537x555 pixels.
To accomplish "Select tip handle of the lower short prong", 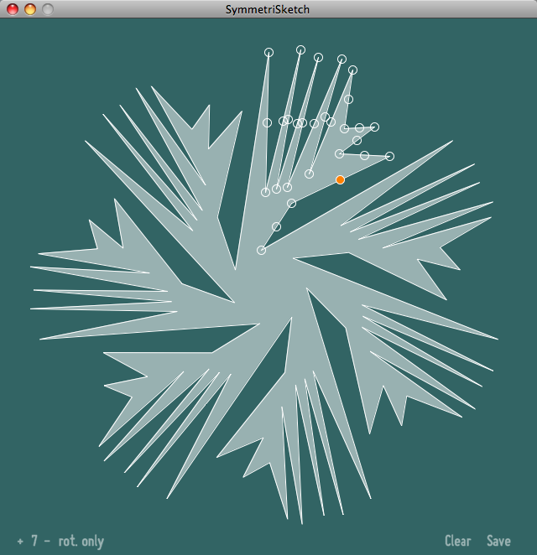I will coord(390,156).
